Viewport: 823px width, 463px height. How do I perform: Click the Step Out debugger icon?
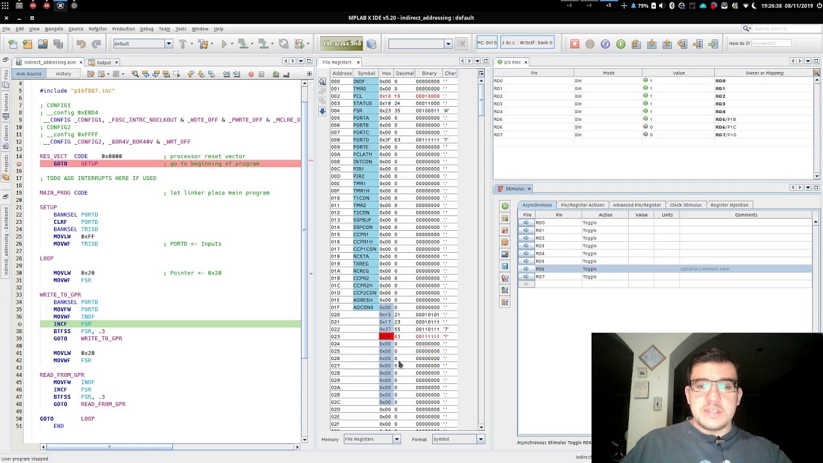pyautogui.click(x=667, y=44)
